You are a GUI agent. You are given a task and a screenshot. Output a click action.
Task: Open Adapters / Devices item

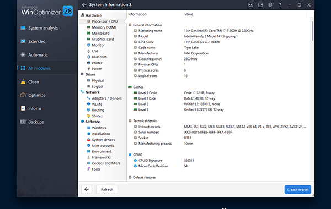(106, 98)
